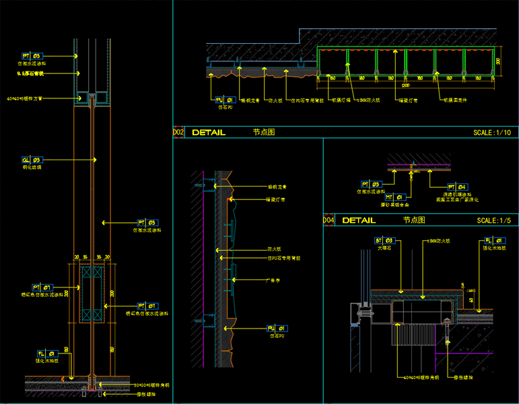Click the 仿石PU label under bottom PU 01

277,336
